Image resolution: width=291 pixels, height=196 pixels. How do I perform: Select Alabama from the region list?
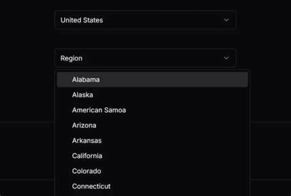coord(152,80)
